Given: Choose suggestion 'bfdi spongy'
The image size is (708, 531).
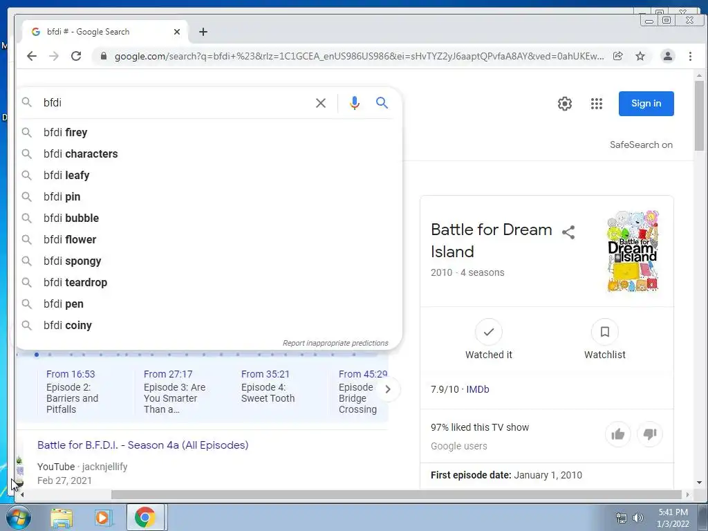Looking at the screenshot, I should [x=209, y=261].
